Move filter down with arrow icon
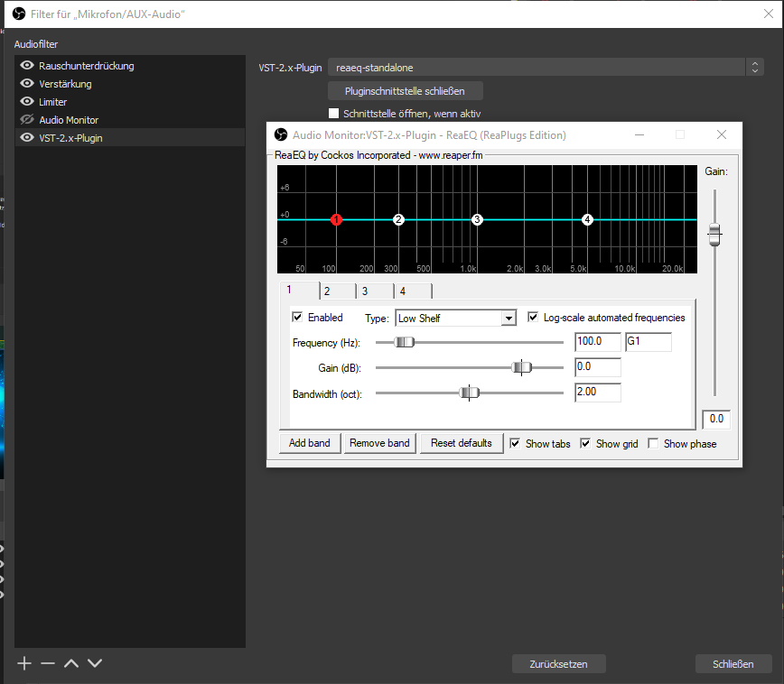The image size is (784, 684). pos(95,663)
